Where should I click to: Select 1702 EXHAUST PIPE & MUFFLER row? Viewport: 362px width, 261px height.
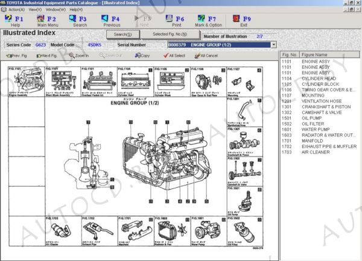pyautogui.click(x=320, y=147)
